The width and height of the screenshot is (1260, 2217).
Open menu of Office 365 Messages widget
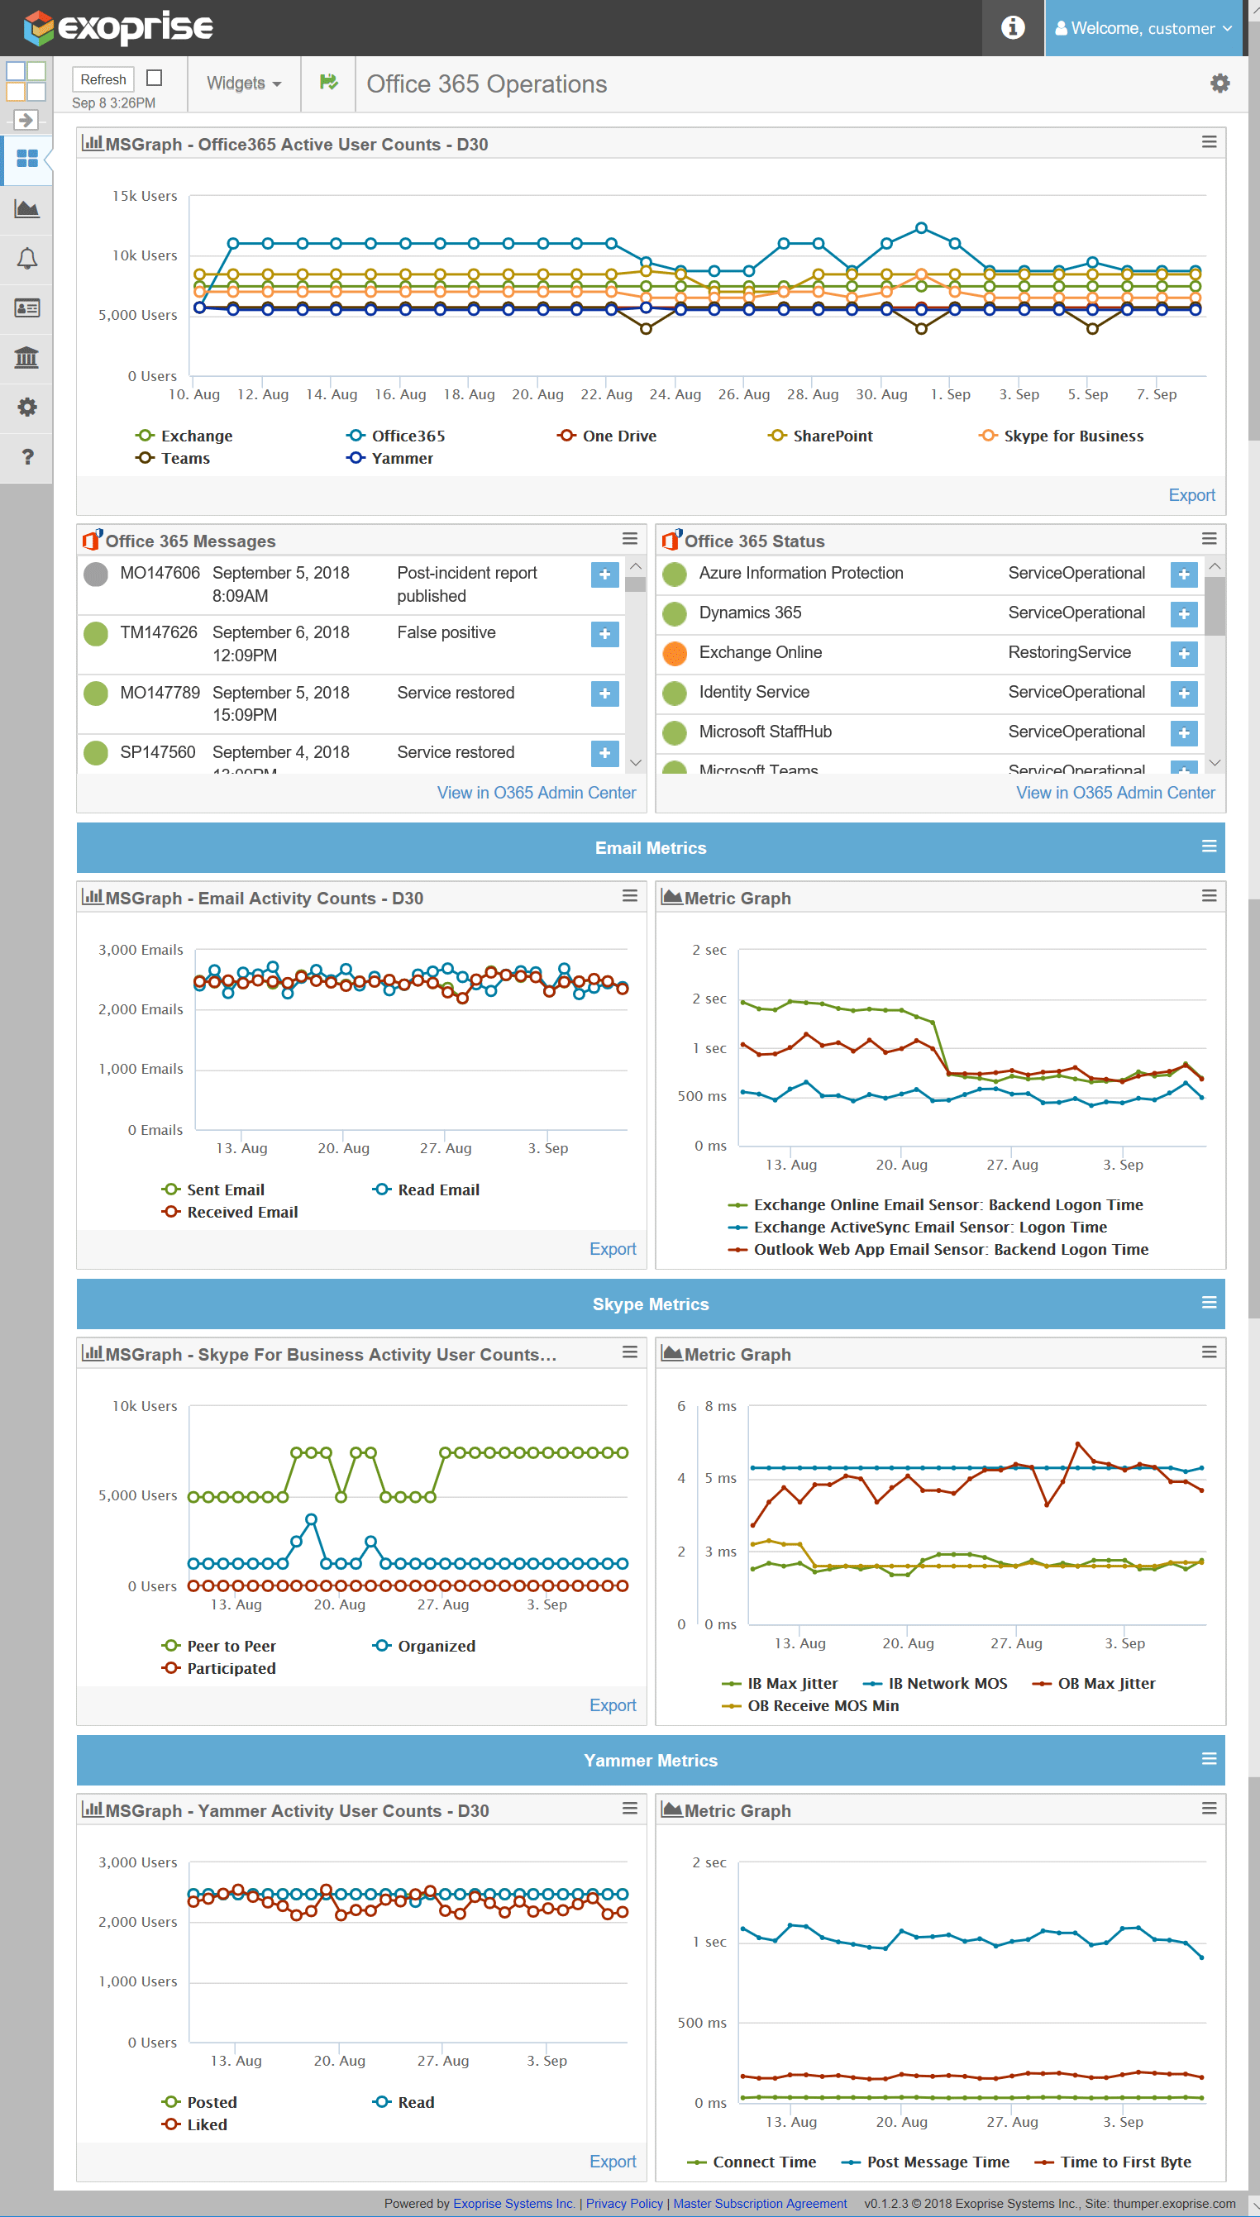pyautogui.click(x=629, y=538)
